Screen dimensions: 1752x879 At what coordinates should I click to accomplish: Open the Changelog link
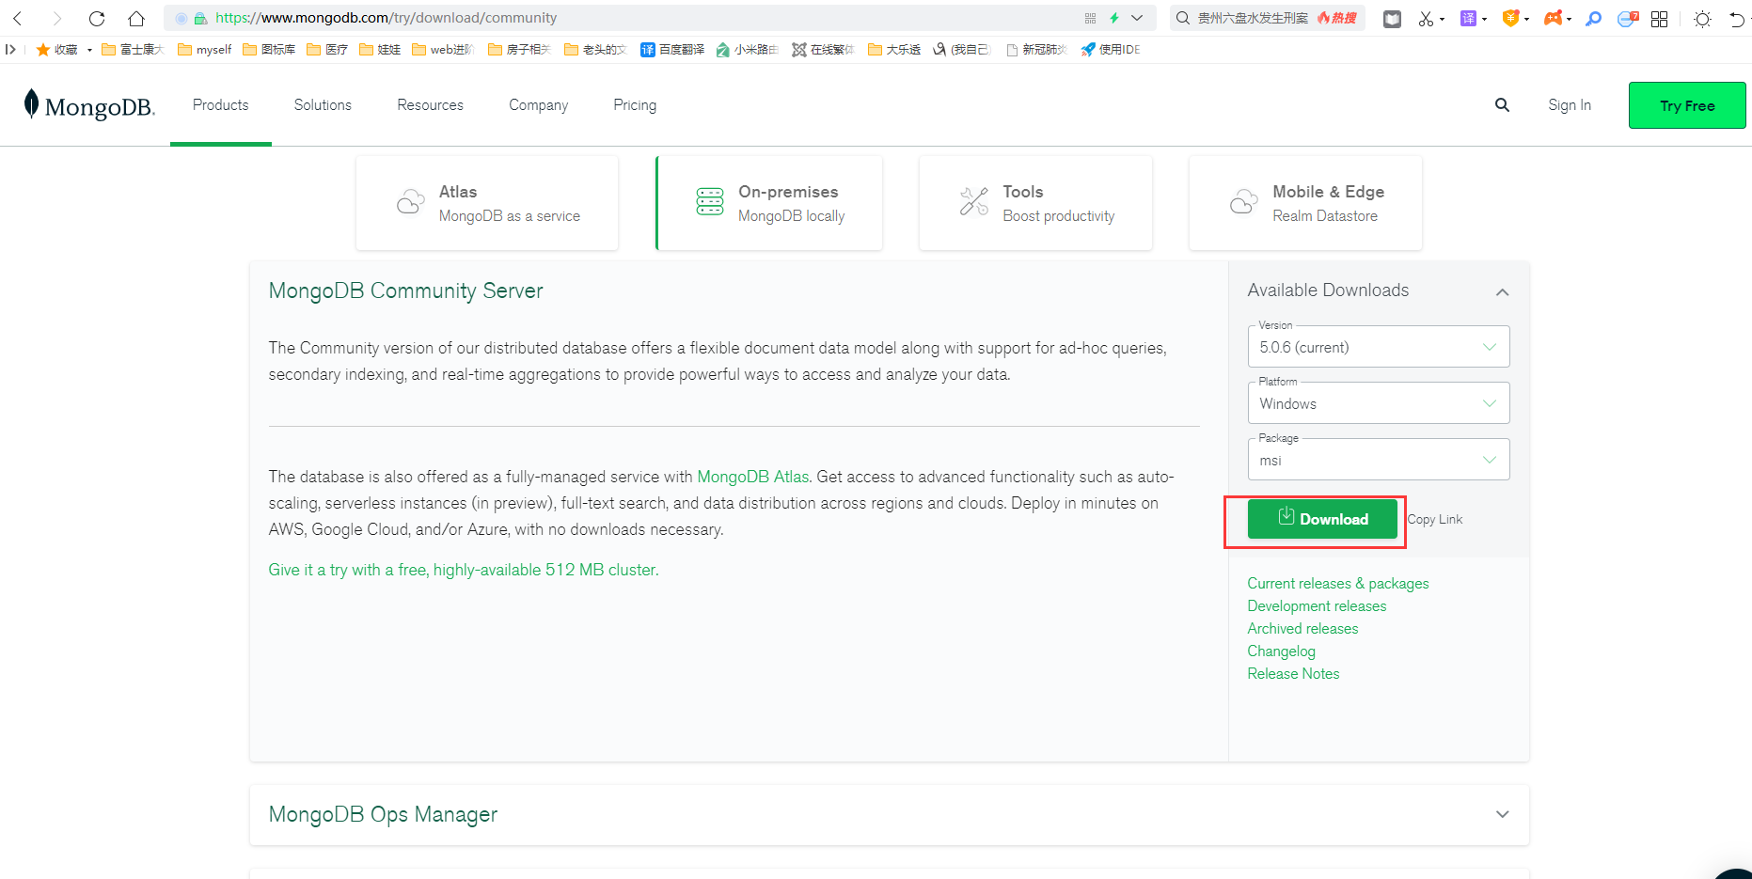coord(1281,651)
